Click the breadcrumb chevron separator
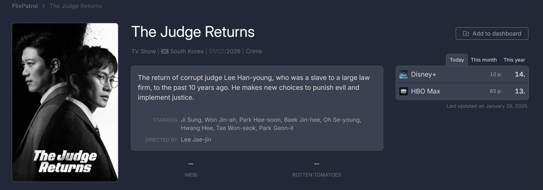The height and width of the screenshot is (190, 543). click(x=43, y=6)
